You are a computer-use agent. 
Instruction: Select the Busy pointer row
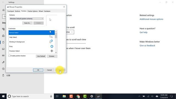coord(32,46)
